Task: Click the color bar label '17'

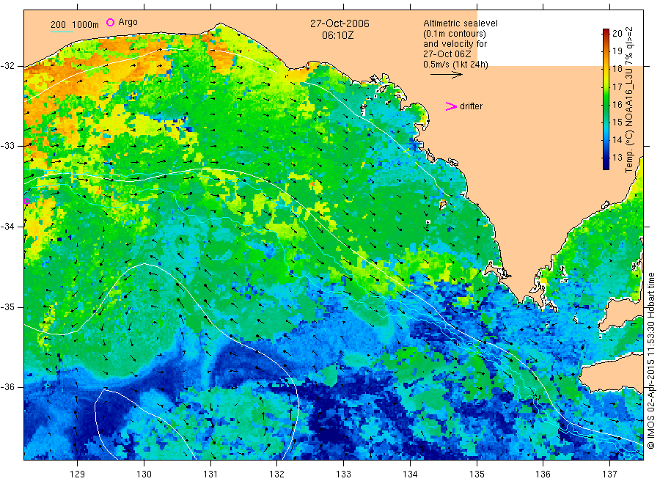Action: (617, 87)
